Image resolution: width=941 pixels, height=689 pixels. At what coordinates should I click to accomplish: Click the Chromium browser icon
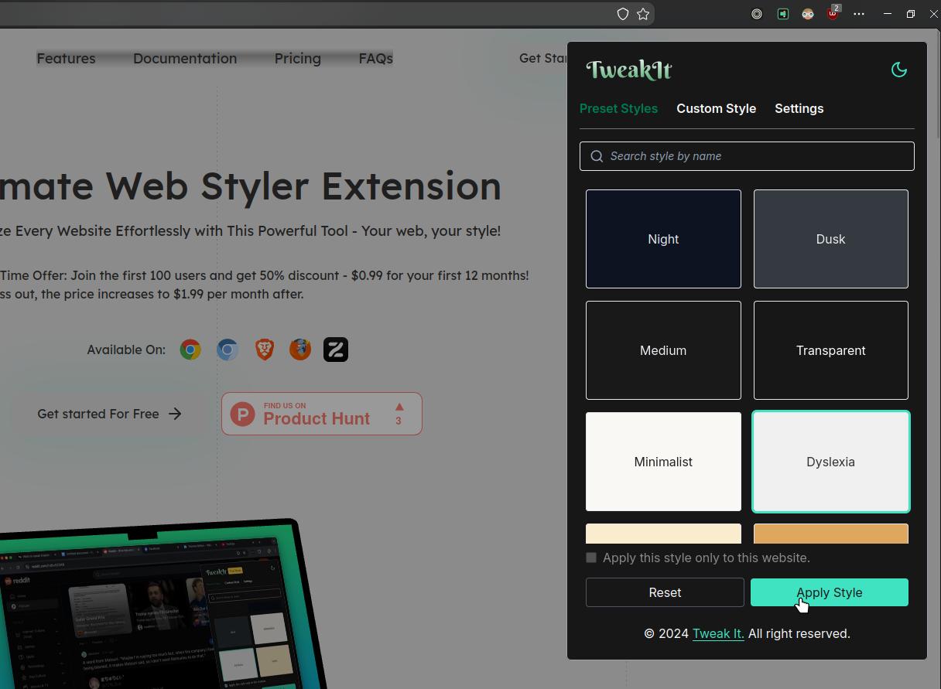click(228, 350)
